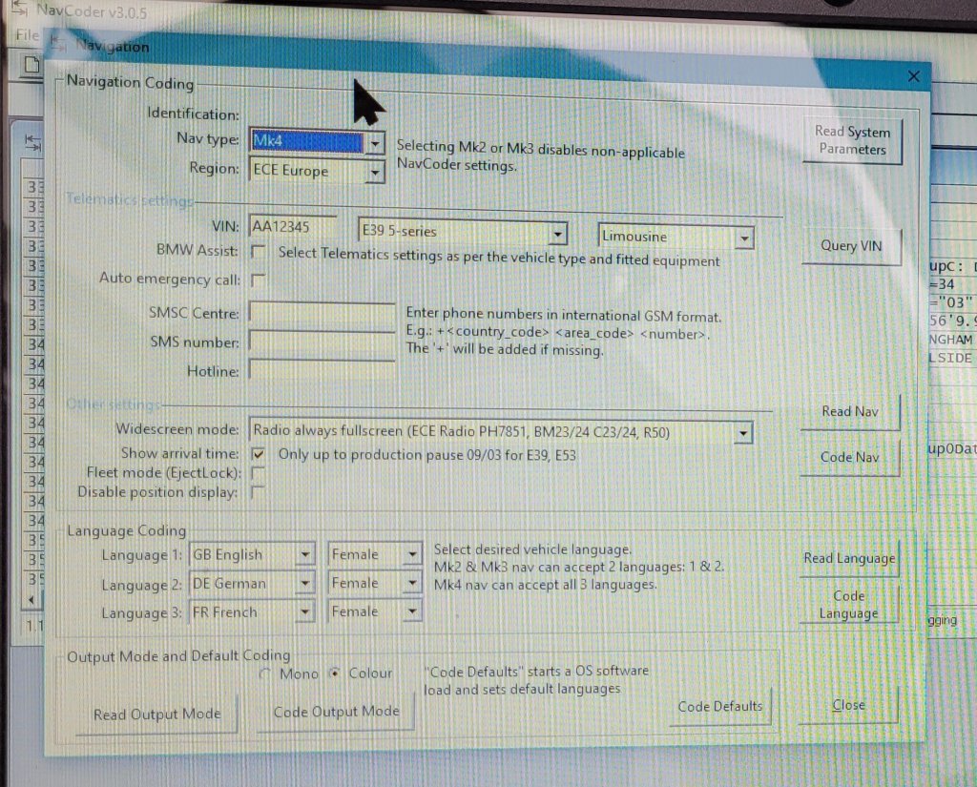The height and width of the screenshot is (787, 977).
Task: Click the Code Nav button
Action: (849, 458)
